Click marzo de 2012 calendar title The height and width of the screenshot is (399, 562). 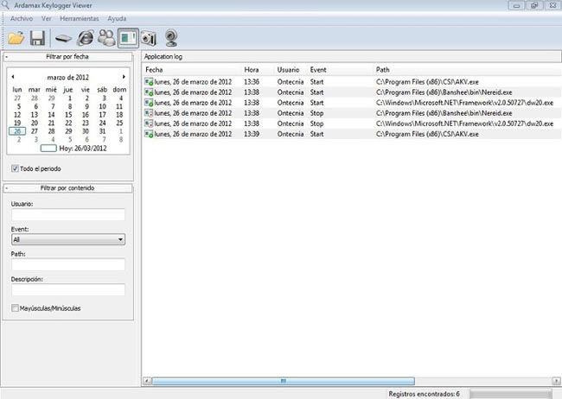click(x=67, y=77)
